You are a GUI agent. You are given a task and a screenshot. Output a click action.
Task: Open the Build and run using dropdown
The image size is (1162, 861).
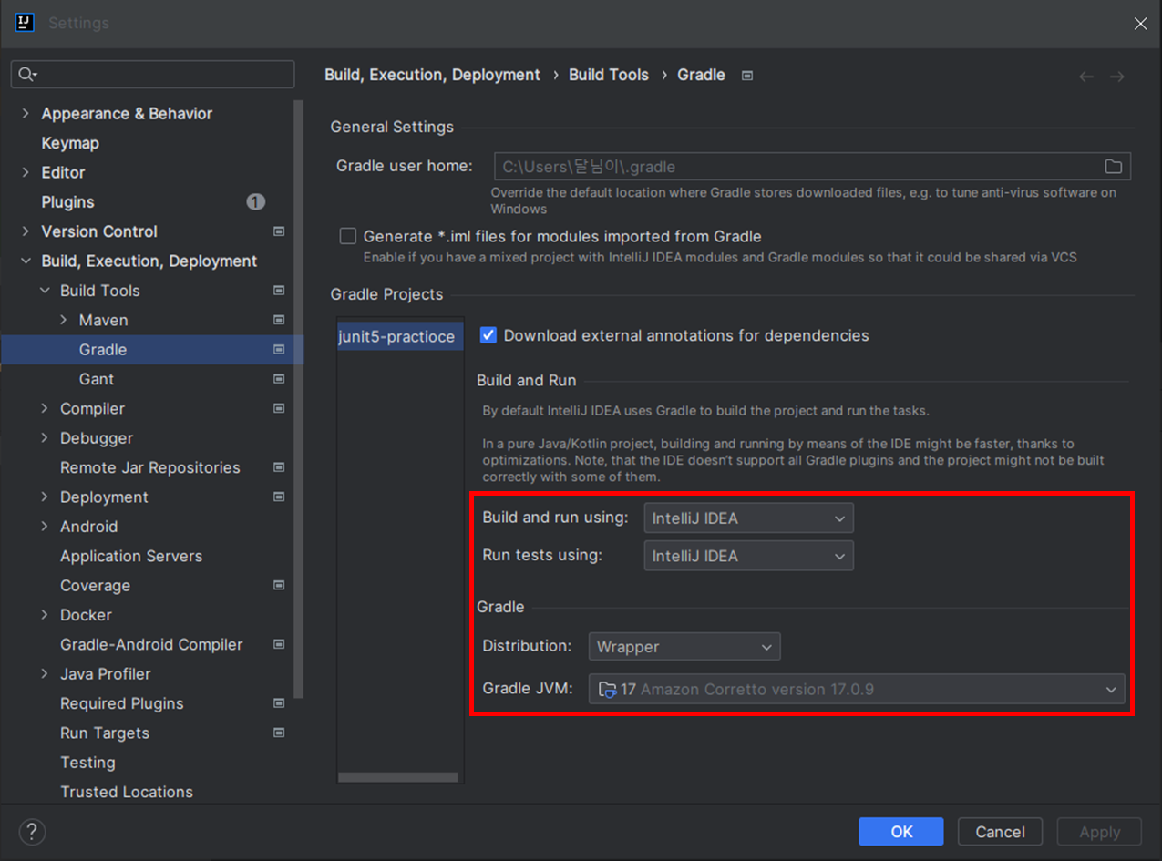point(748,518)
